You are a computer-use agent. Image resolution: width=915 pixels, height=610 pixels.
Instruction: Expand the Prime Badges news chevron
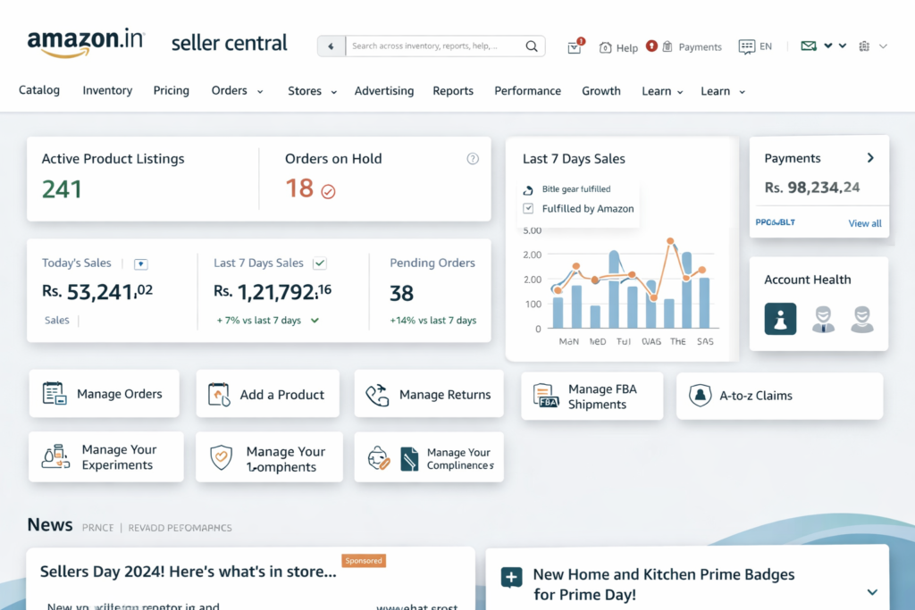pyautogui.click(x=872, y=592)
